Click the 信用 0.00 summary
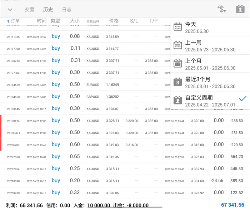Screen dimensions: 250x210 click(x=58, y=205)
